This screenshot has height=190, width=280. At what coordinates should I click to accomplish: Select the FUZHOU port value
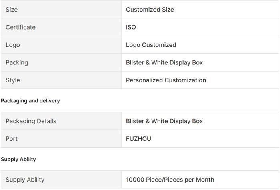pos(138,139)
